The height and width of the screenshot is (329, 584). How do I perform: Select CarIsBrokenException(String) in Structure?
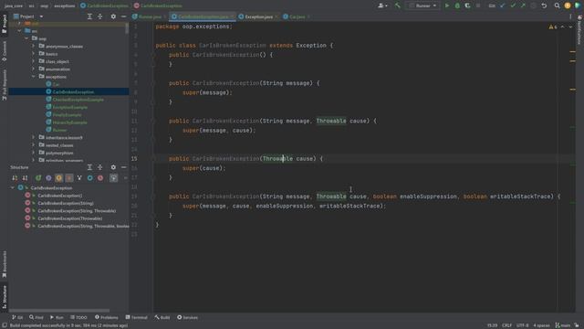[66, 203]
